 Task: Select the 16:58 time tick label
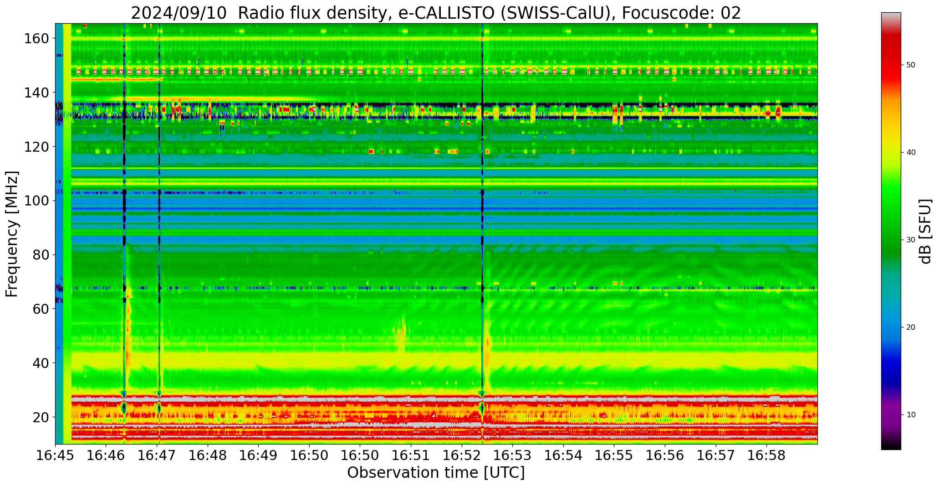766,455
